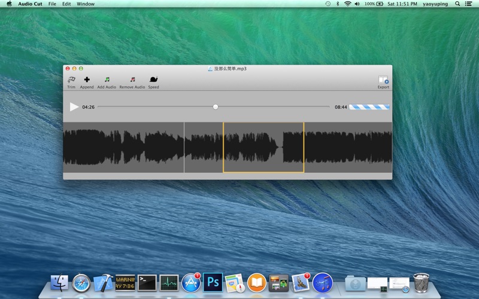Click the Bluetooth menu bar icon
The width and height of the screenshot is (479, 299).
coord(338,4)
